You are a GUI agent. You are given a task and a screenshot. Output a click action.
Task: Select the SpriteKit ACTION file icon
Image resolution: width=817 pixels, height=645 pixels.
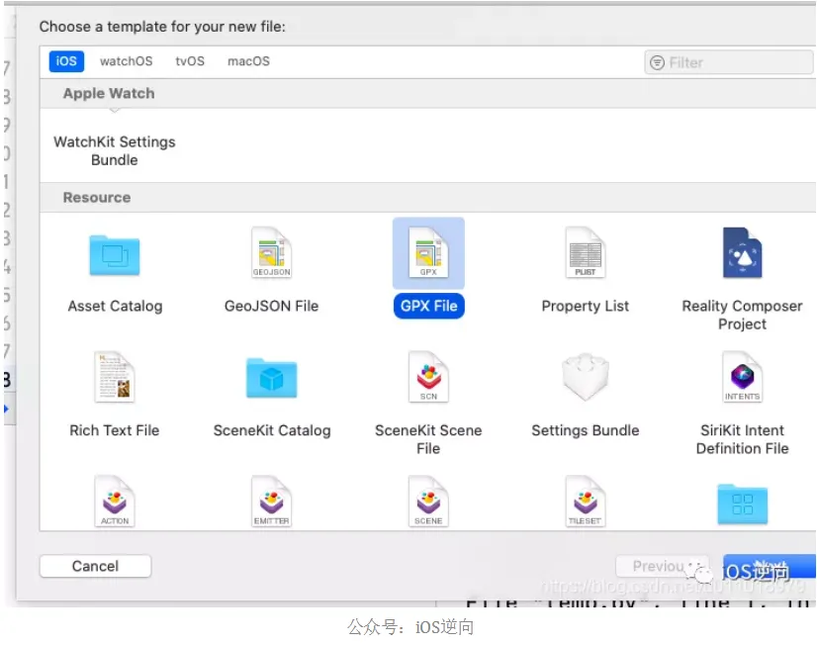pyautogui.click(x=115, y=502)
